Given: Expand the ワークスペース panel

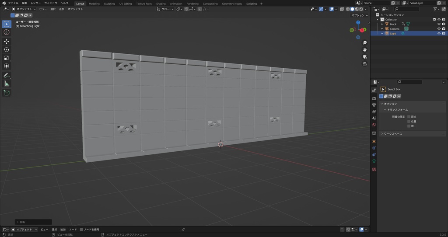Looking at the screenshot, I should (413, 134).
